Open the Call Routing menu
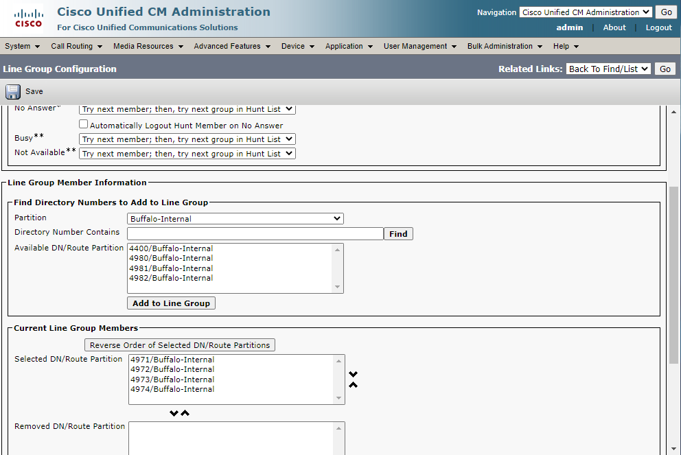 (x=76, y=46)
